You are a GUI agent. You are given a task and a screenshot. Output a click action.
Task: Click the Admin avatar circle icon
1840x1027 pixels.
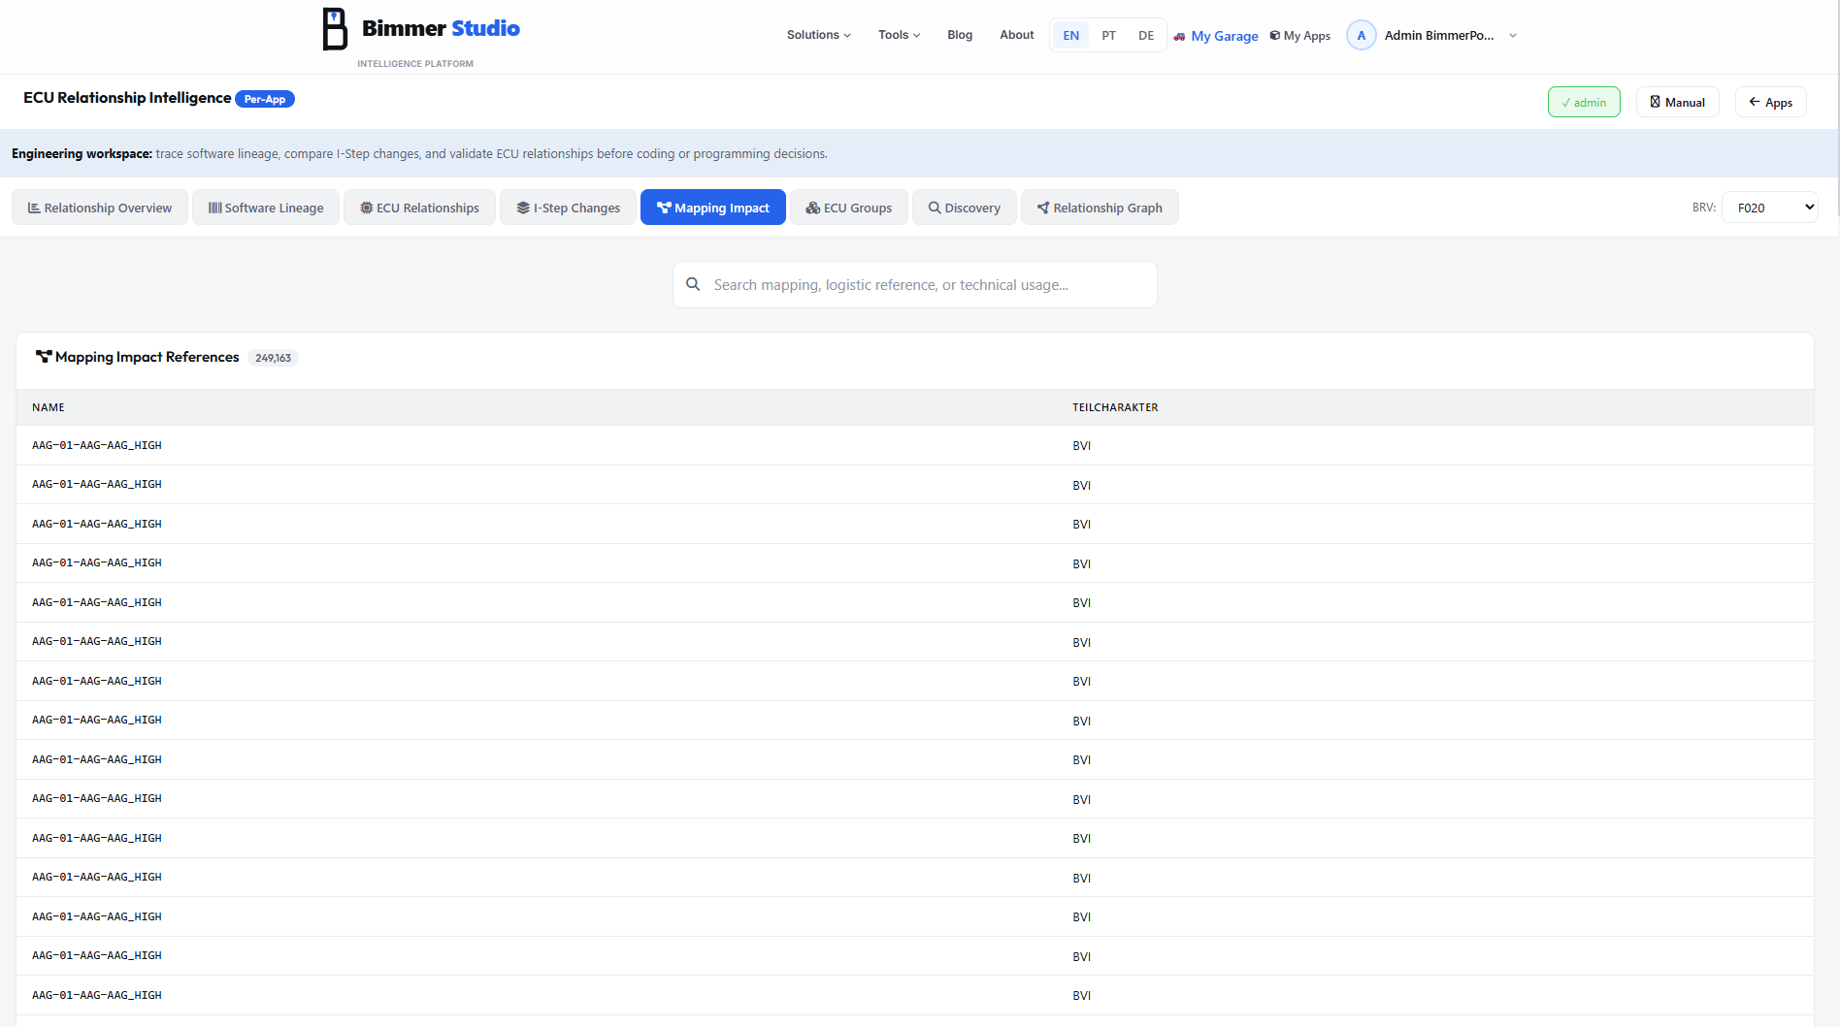click(1362, 35)
